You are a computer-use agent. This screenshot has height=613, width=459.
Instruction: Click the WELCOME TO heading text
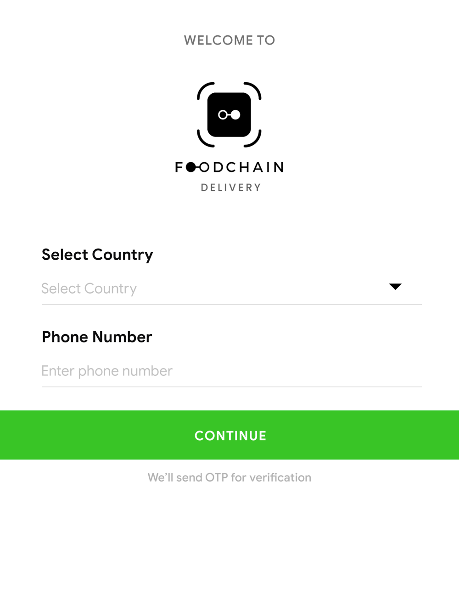coord(229,40)
